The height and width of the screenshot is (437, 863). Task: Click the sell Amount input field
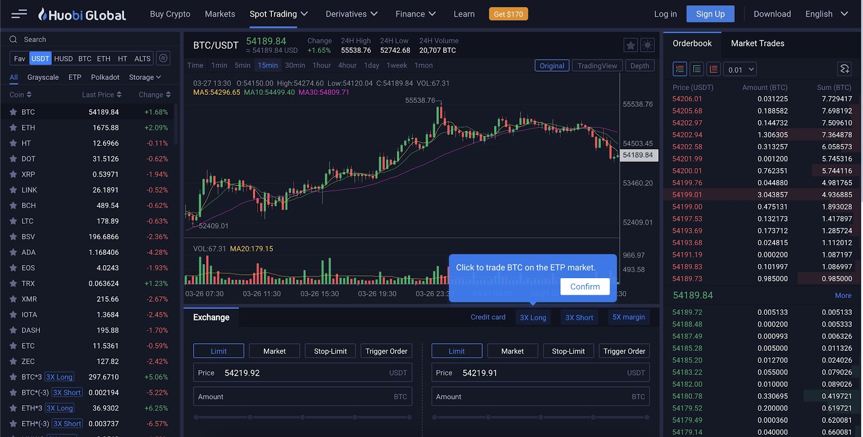540,397
